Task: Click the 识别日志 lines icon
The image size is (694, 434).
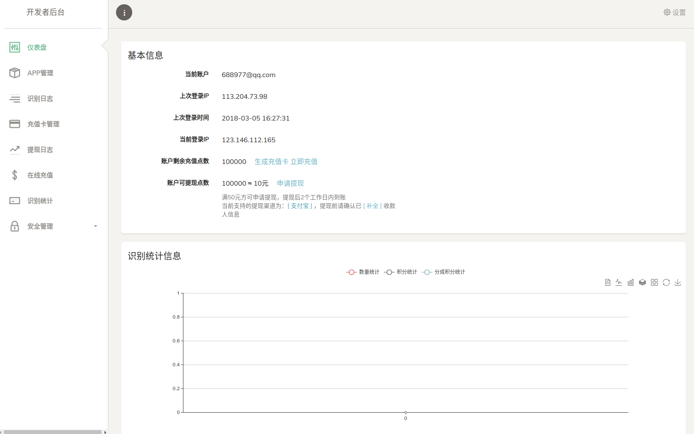Action: 15,98
